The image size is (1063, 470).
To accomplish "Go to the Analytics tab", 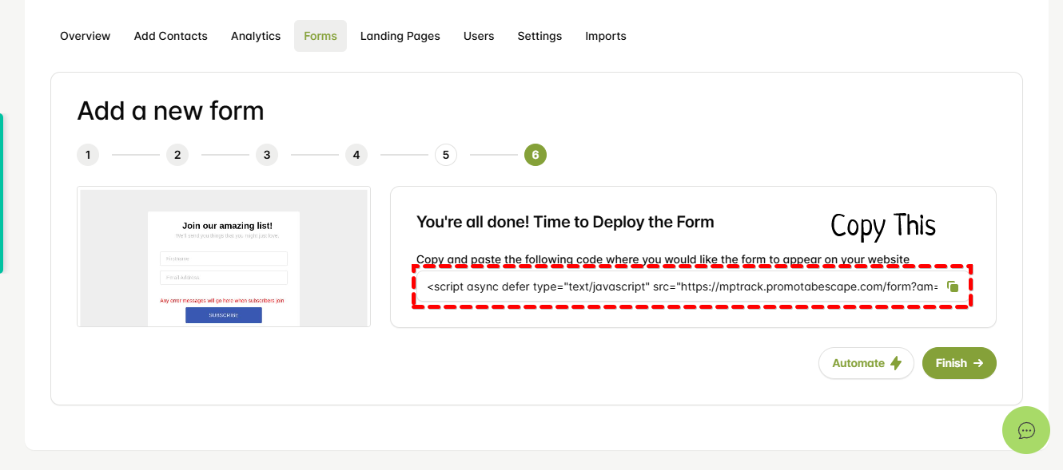I will pyautogui.click(x=256, y=36).
